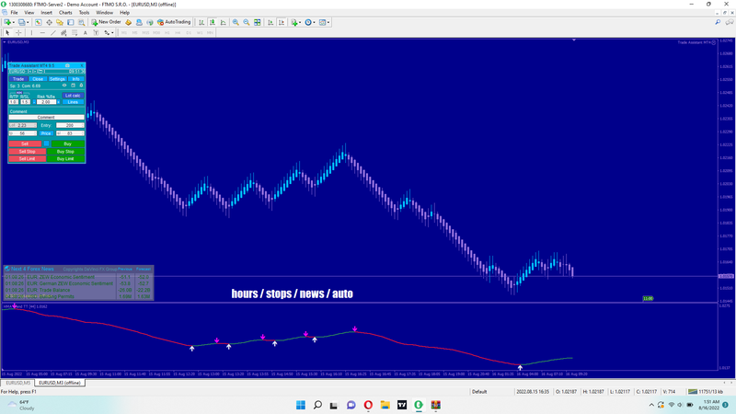
Task: Open the Opera browser taskbar icon
Action: pyautogui.click(x=368, y=405)
